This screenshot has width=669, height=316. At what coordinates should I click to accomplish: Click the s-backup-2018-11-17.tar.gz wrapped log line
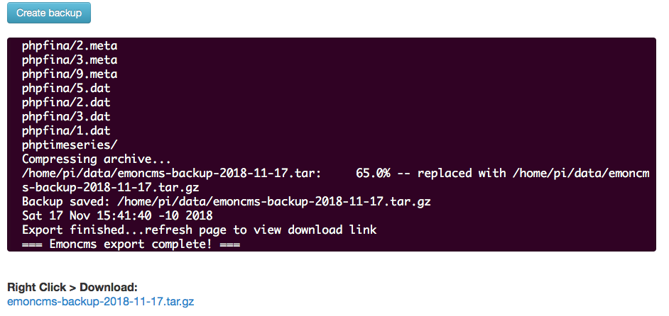[x=111, y=187]
